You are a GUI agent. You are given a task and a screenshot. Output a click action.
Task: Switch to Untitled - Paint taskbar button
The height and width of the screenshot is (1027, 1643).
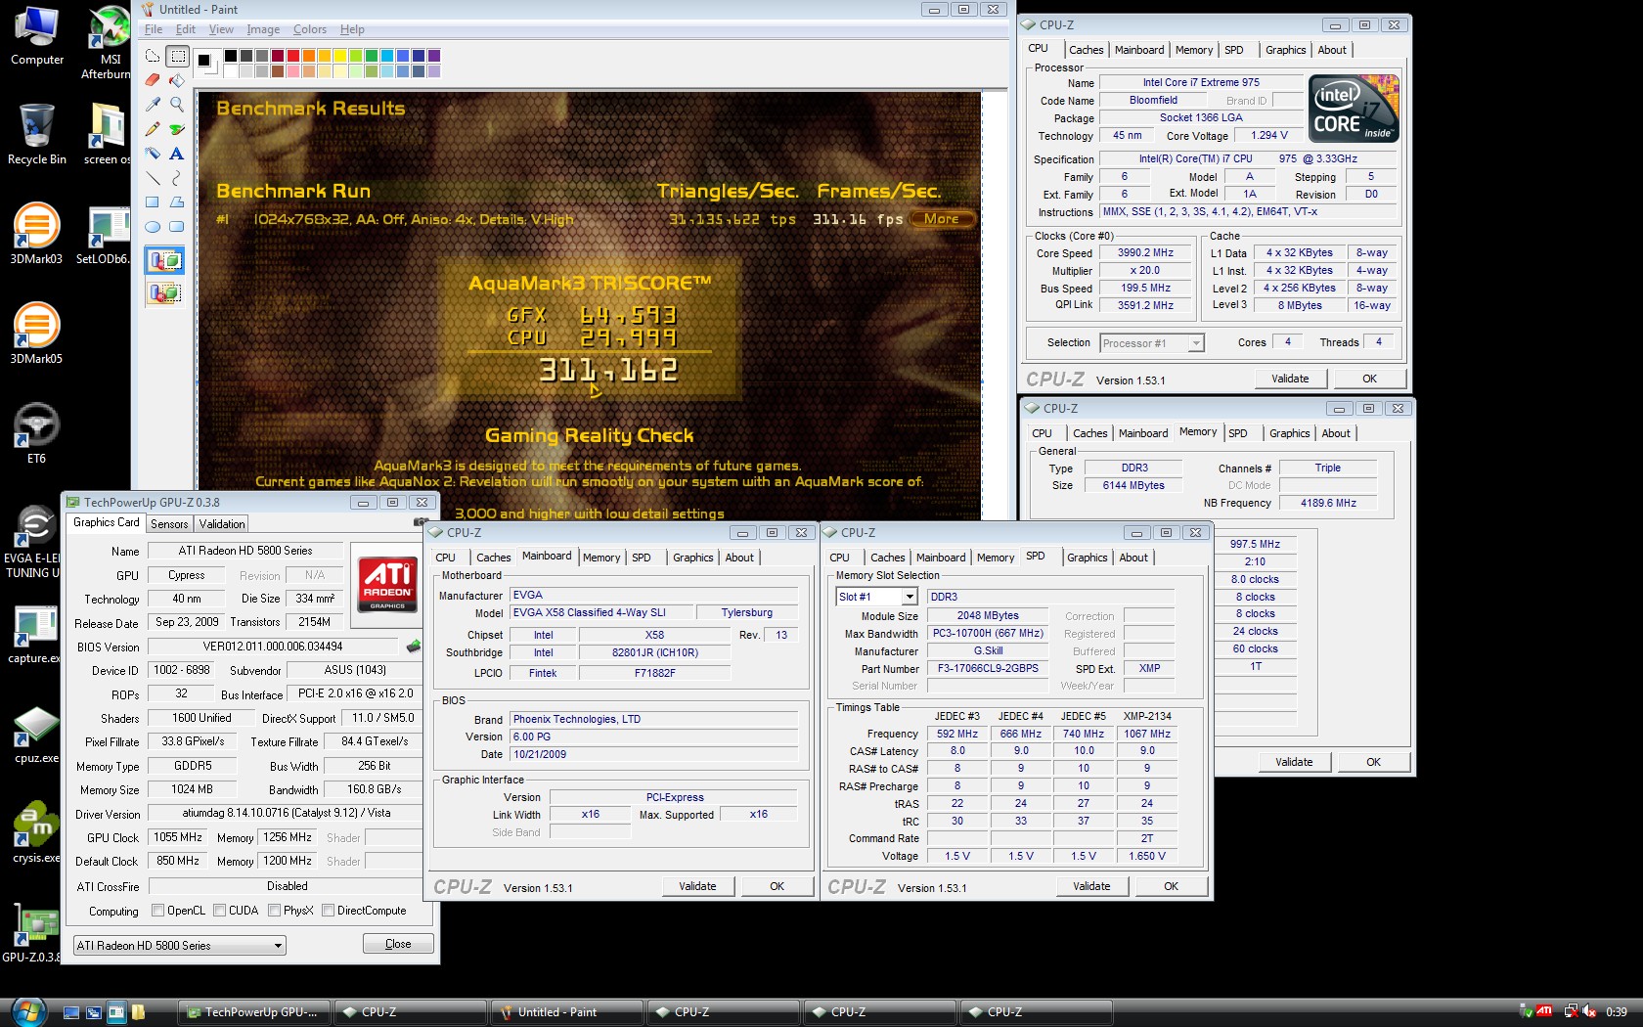[x=566, y=1012]
